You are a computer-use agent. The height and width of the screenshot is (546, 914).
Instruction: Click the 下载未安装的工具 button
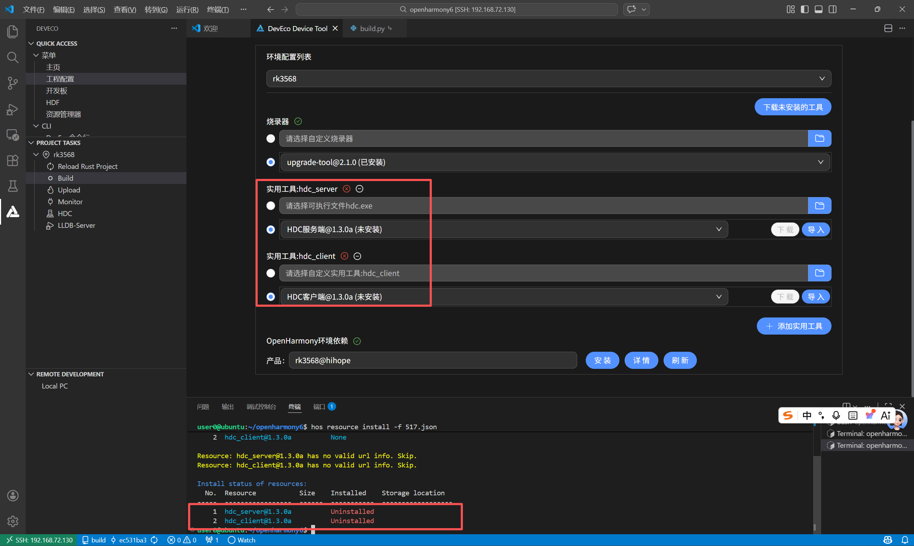tap(793, 107)
